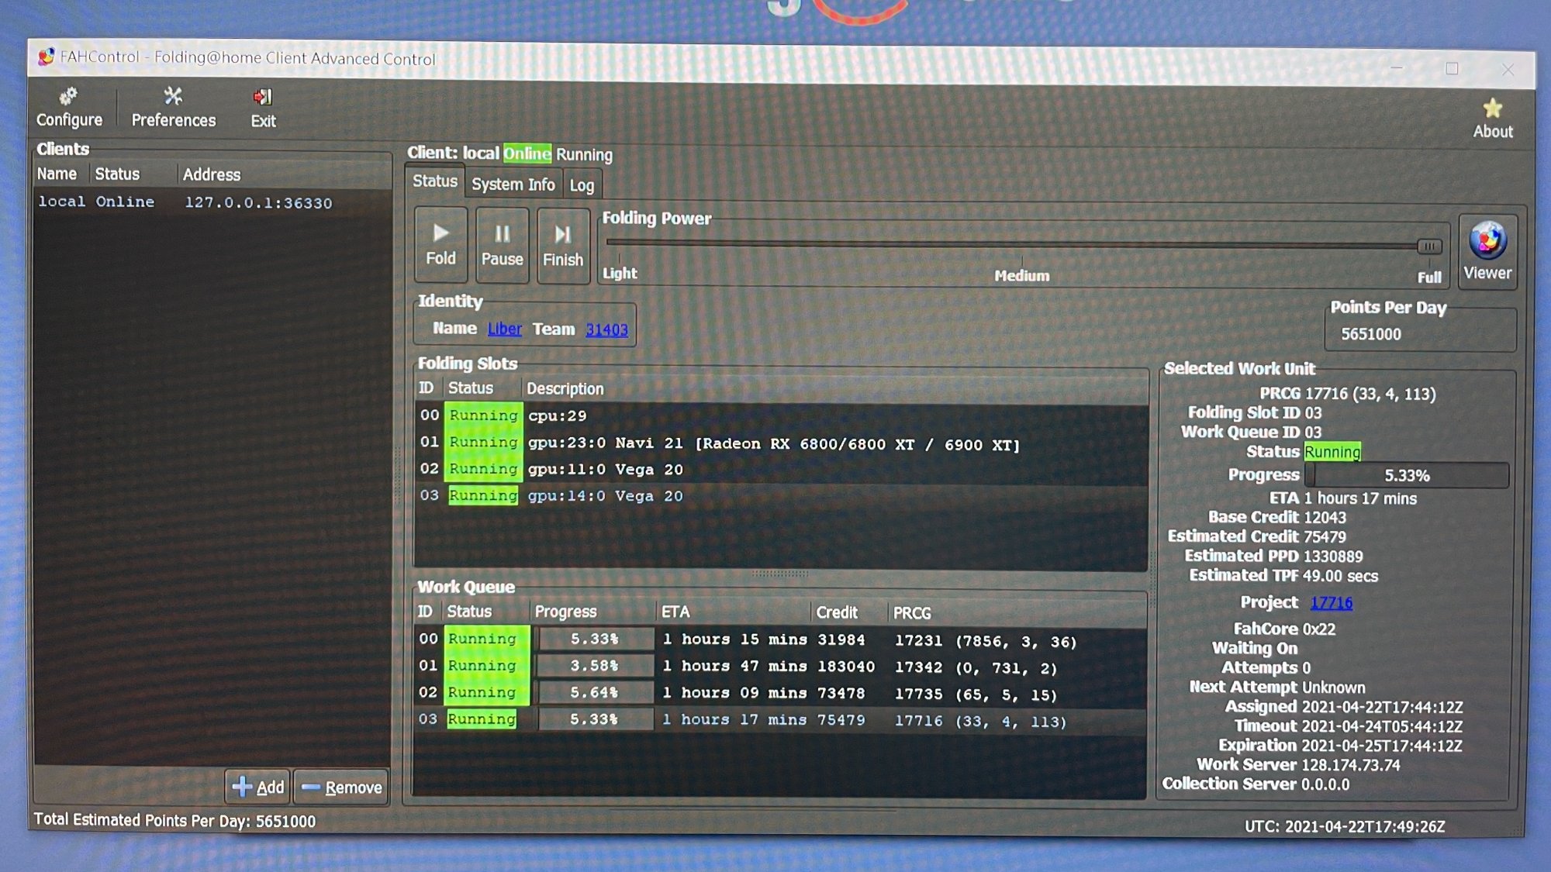Sort work queue by Progress header

[x=592, y=612]
